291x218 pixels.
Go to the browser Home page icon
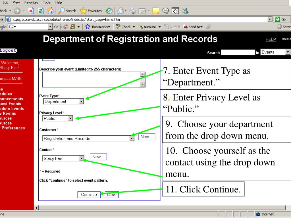point(50,11)
